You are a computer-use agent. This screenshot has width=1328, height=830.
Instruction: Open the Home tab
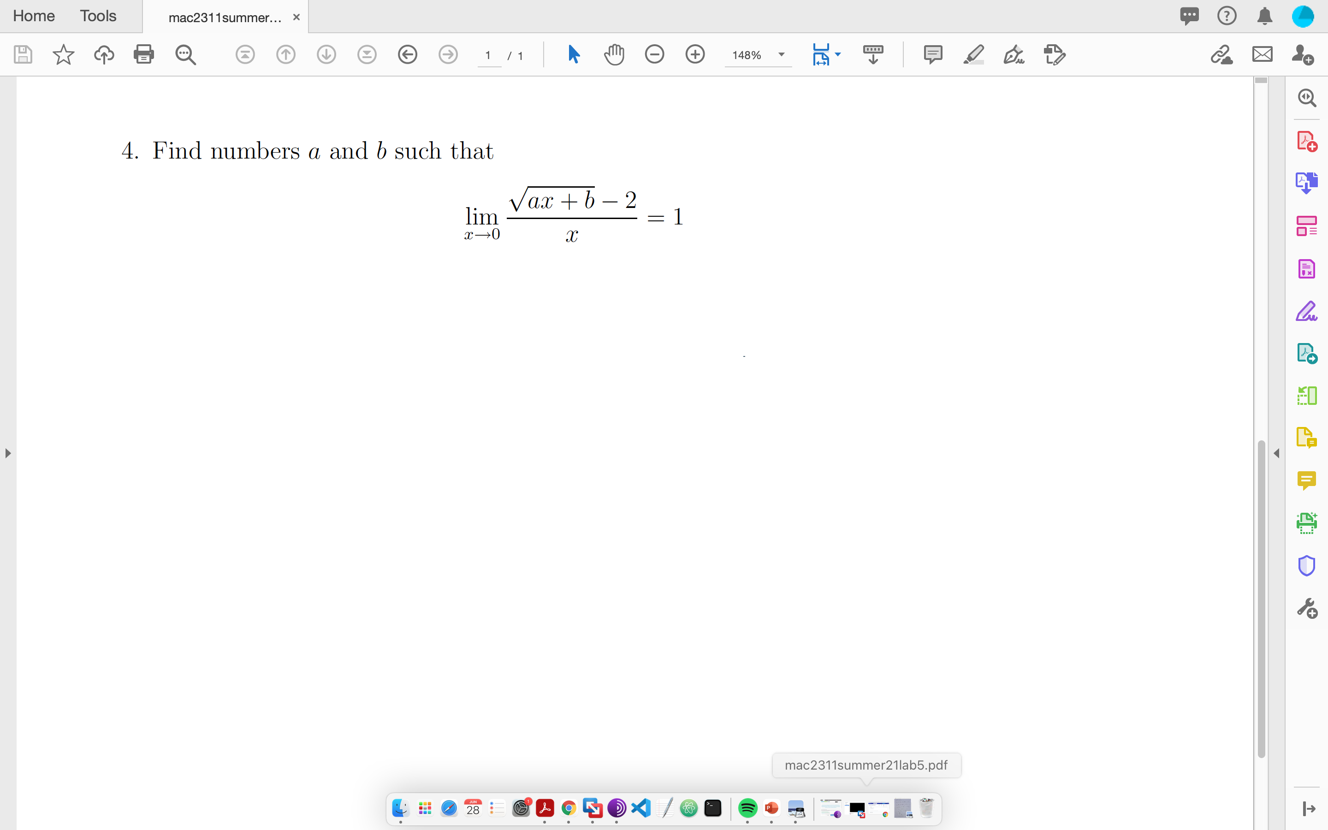(34, 16)
